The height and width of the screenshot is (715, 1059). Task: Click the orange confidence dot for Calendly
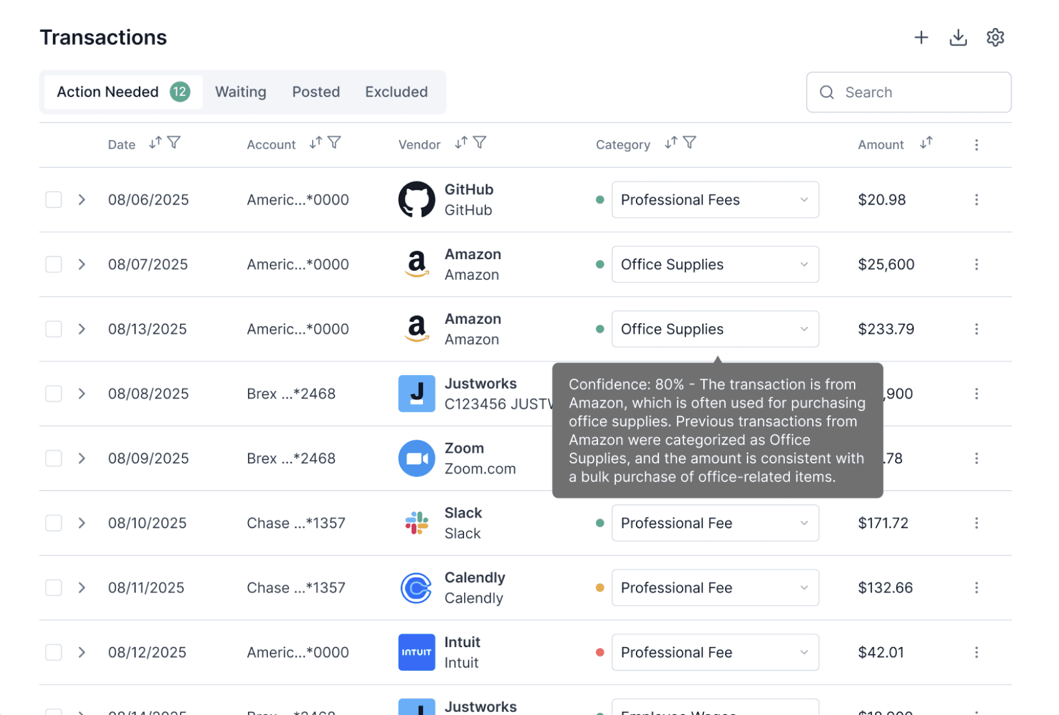click(x=600, y=588)
